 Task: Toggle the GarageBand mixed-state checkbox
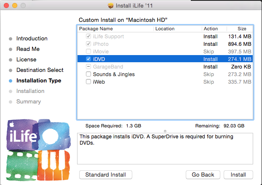click(x=88, y=67)
